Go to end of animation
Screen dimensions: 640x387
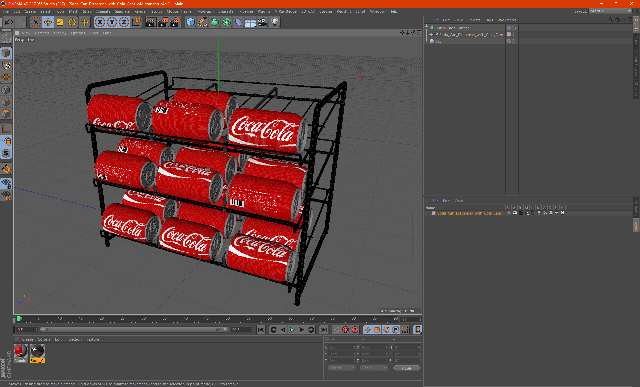coord(323,330)
